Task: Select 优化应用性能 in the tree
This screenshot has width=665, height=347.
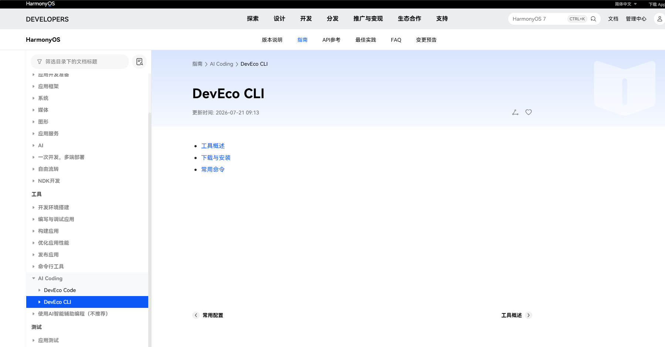Action: (54, 243)
